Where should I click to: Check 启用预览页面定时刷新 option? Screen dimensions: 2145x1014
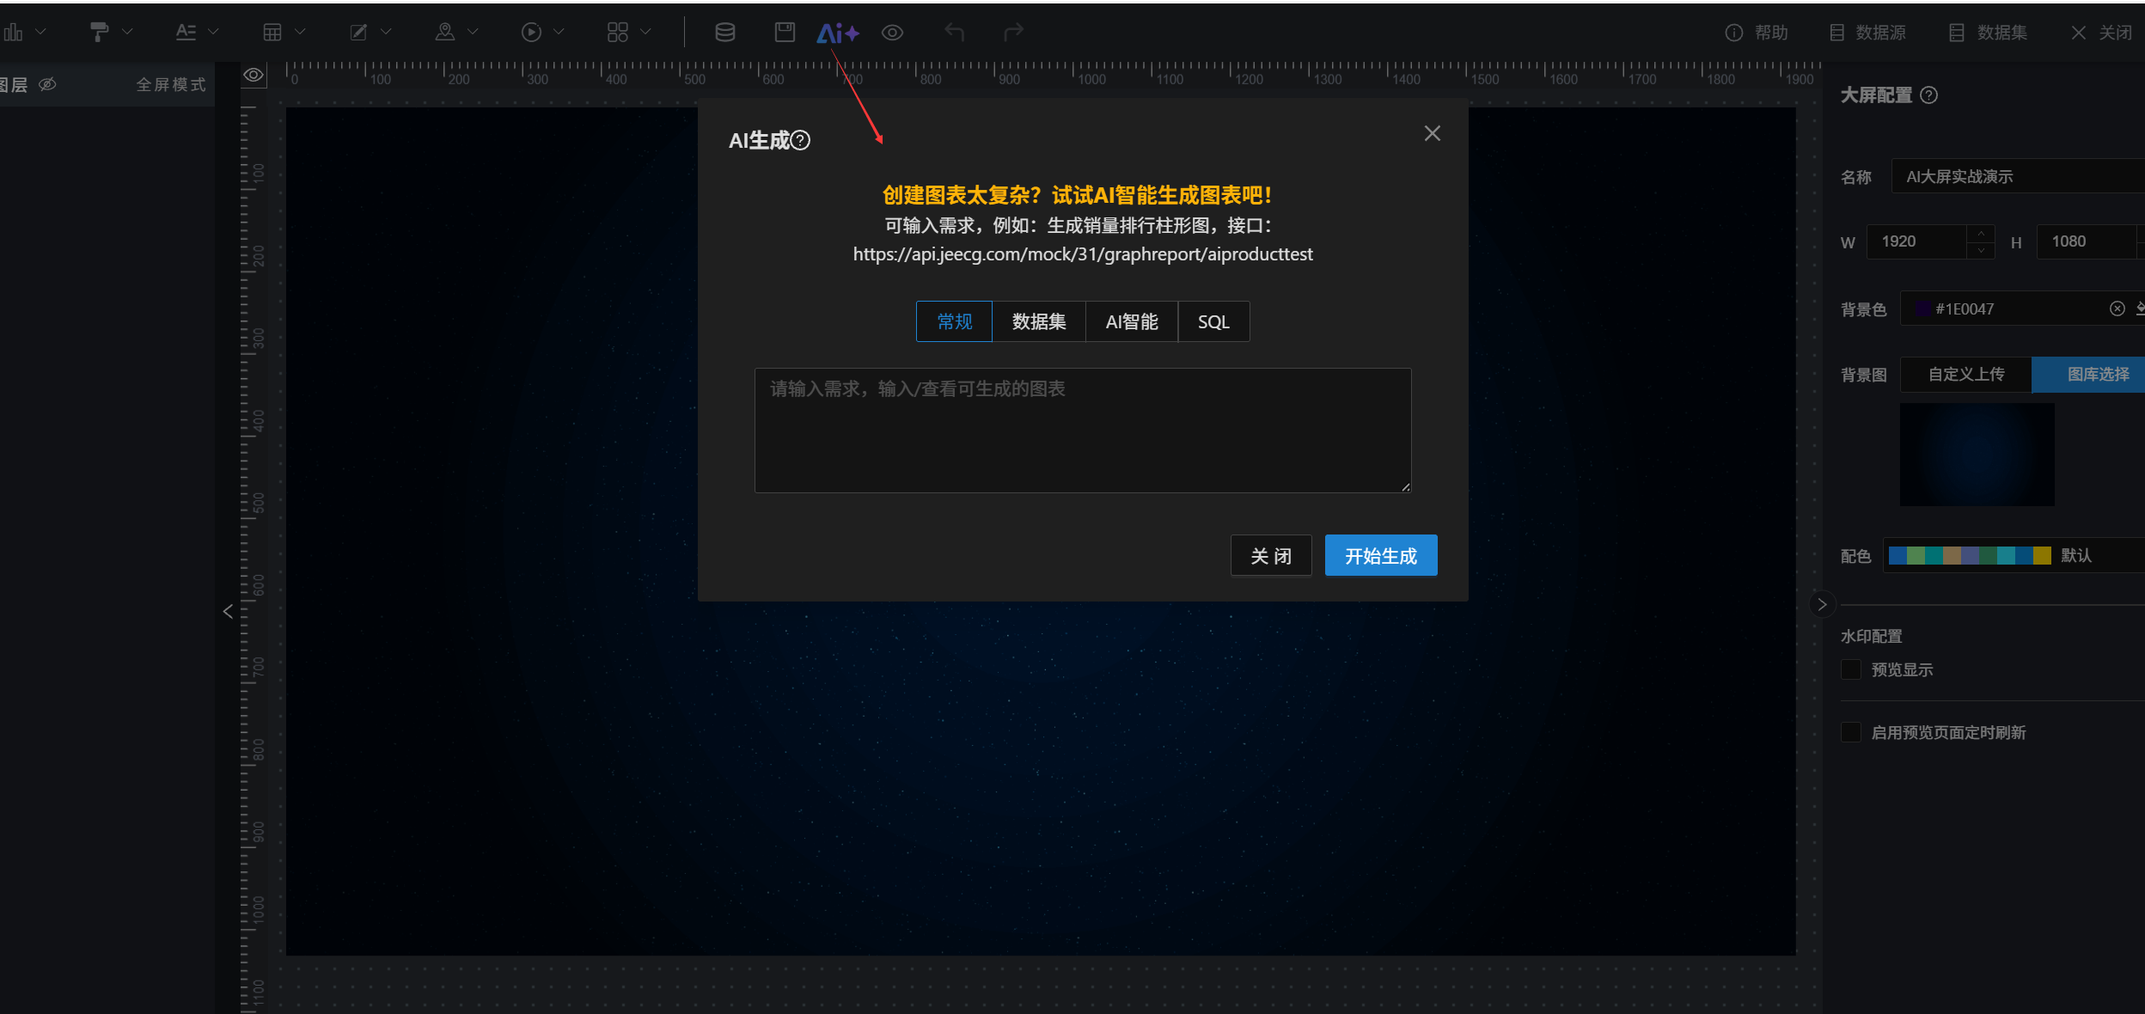pos(1851,732)
